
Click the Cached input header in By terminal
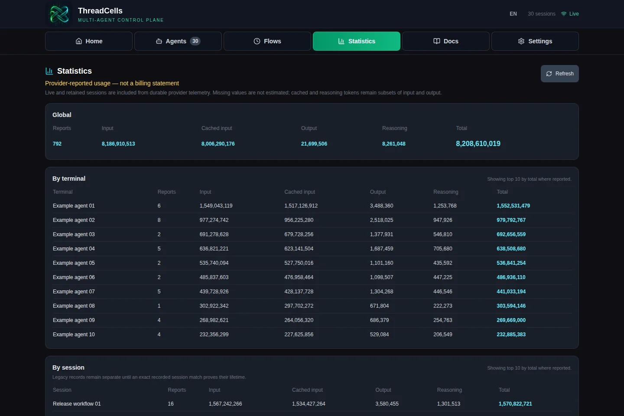299,192
